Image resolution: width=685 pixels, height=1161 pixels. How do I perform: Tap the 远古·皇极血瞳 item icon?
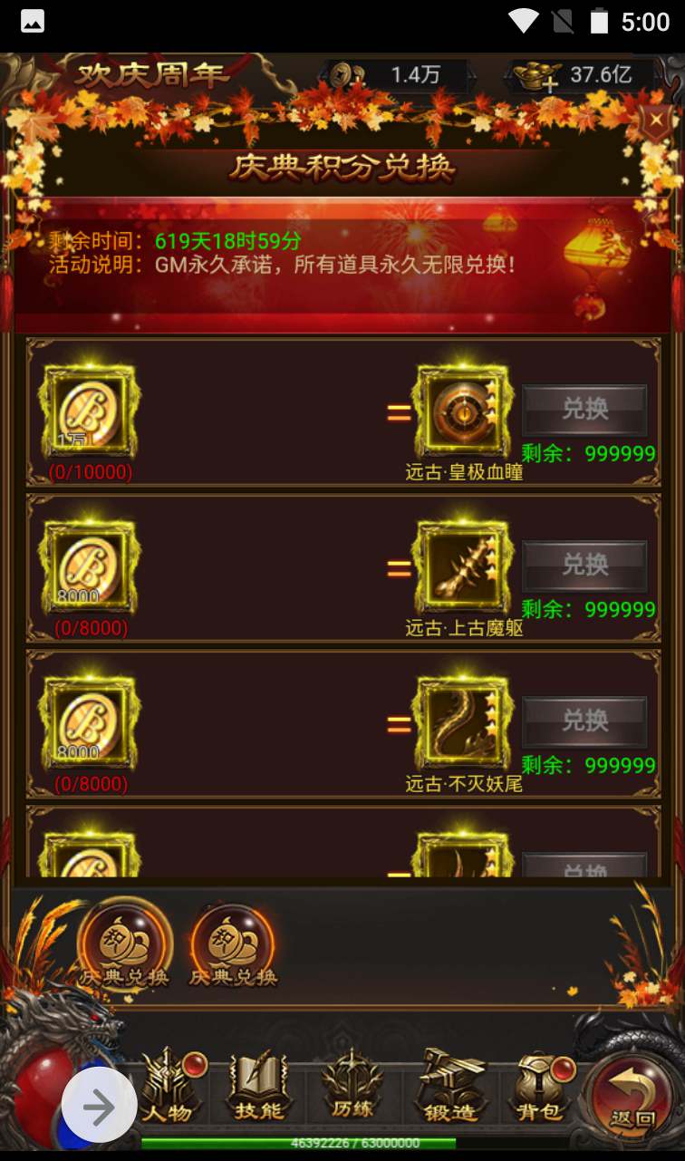click(x=463, y=412)
